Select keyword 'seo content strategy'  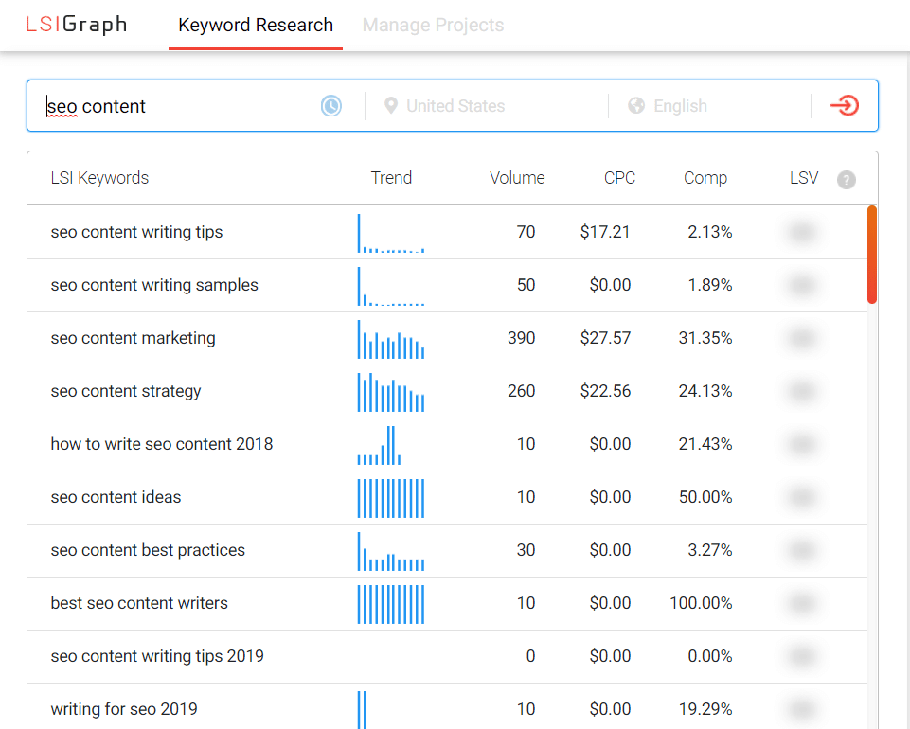[x=126, y=391]
